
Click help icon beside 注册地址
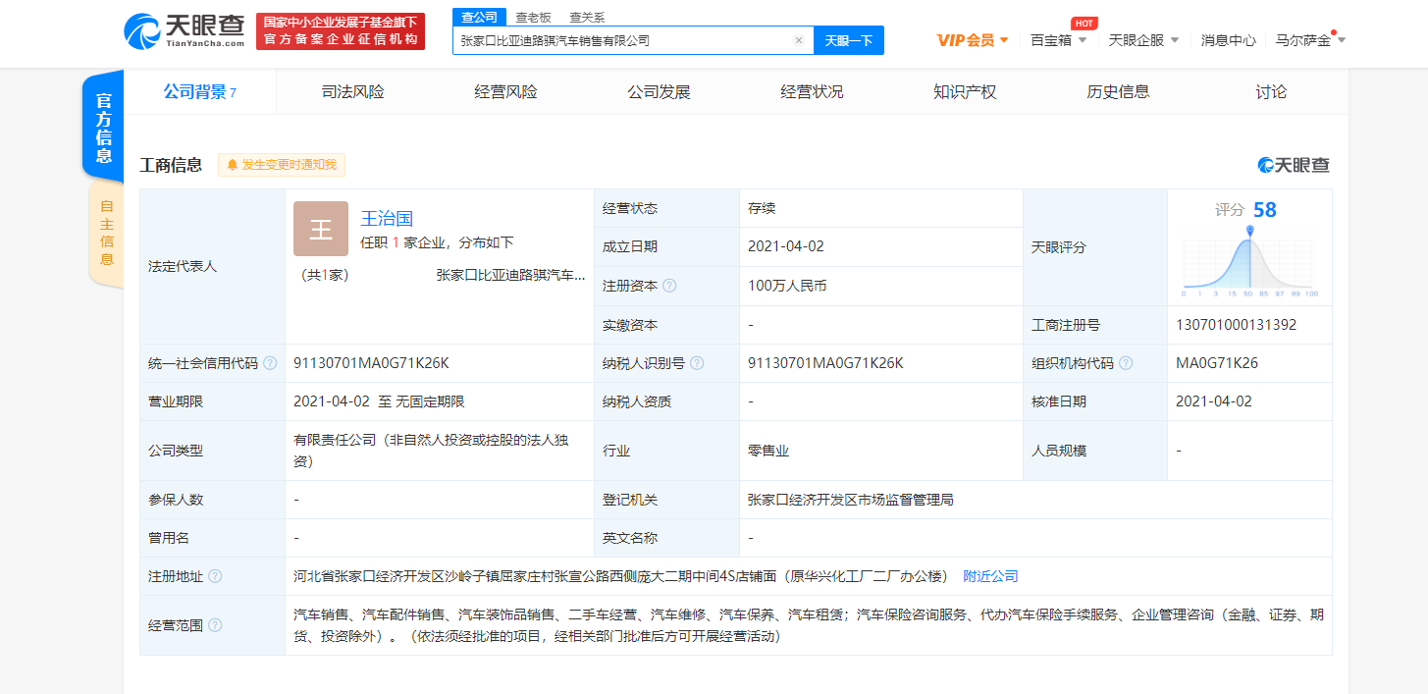215,576
